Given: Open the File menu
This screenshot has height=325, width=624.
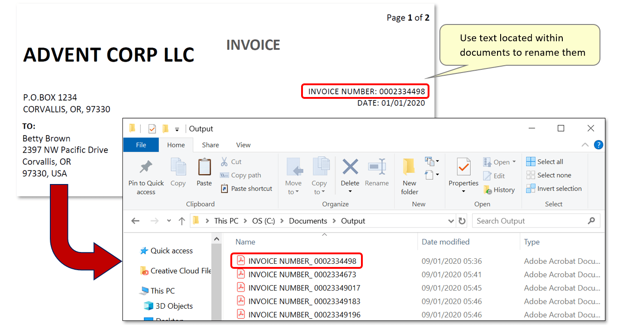Looking at the screenshot, I should click(x=141, y=145).
